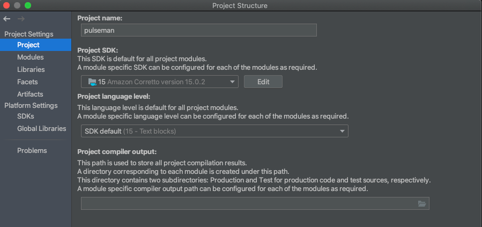
Task: Click the back navigation arrow
Action: tap(7, 19)
